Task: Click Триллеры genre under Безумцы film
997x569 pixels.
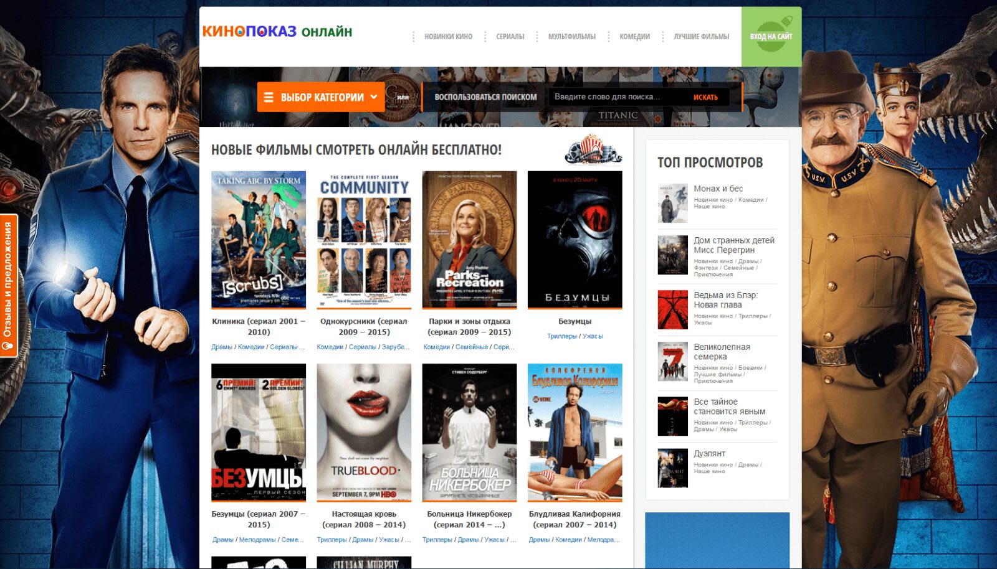Action: click(x=561, y=336)
